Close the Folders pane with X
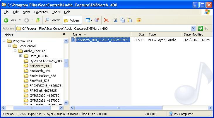Viewport: 214px width, 118px height. 64,34
